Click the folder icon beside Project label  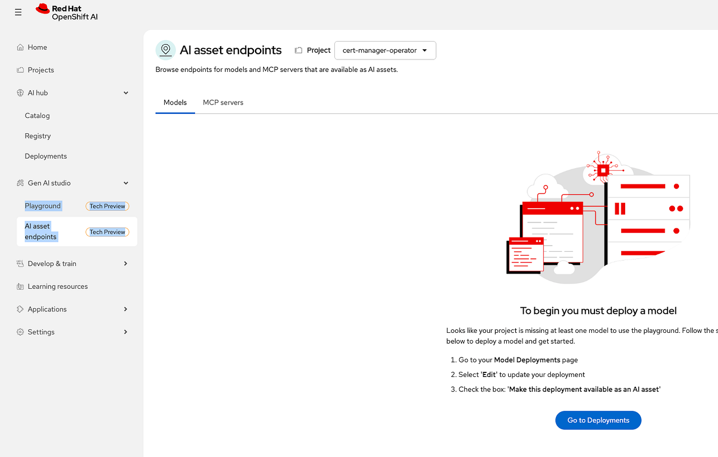(x=298, y=50)
